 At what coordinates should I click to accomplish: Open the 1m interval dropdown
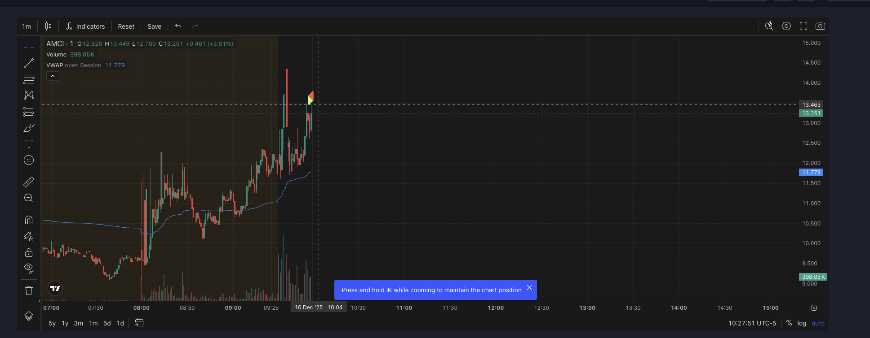[27, 26]
